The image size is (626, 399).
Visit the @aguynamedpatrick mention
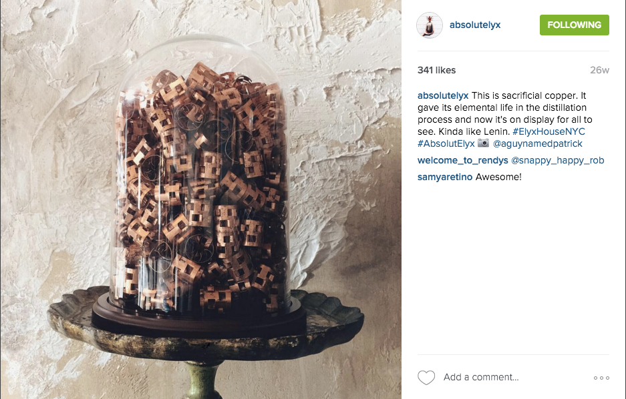[x=537, y=143]
